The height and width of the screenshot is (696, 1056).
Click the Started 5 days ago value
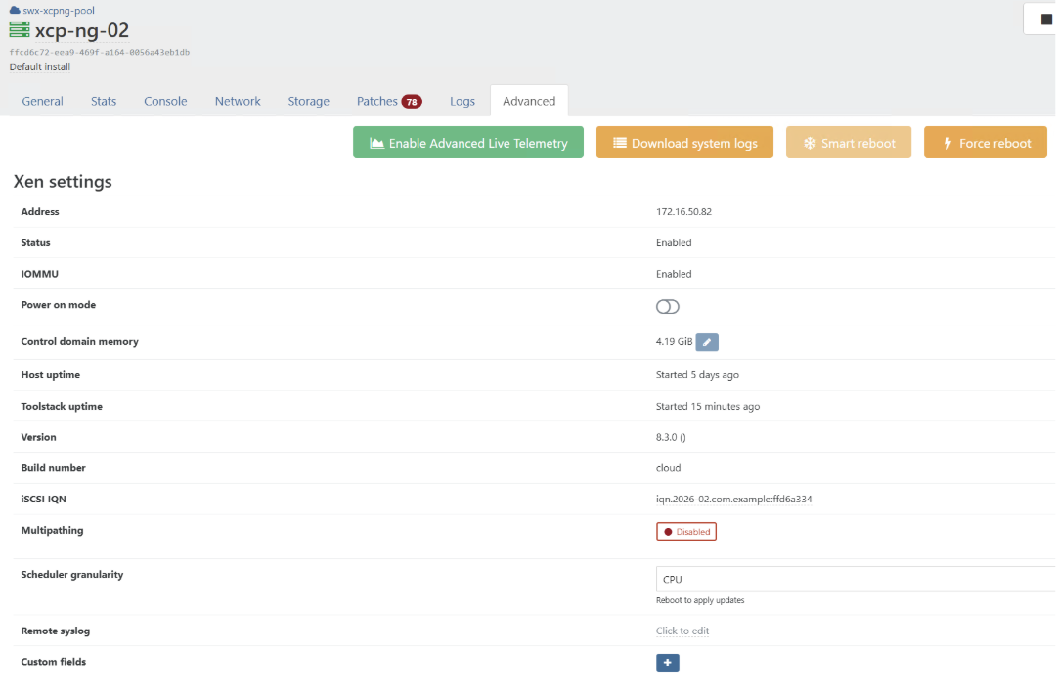point(697,375)
